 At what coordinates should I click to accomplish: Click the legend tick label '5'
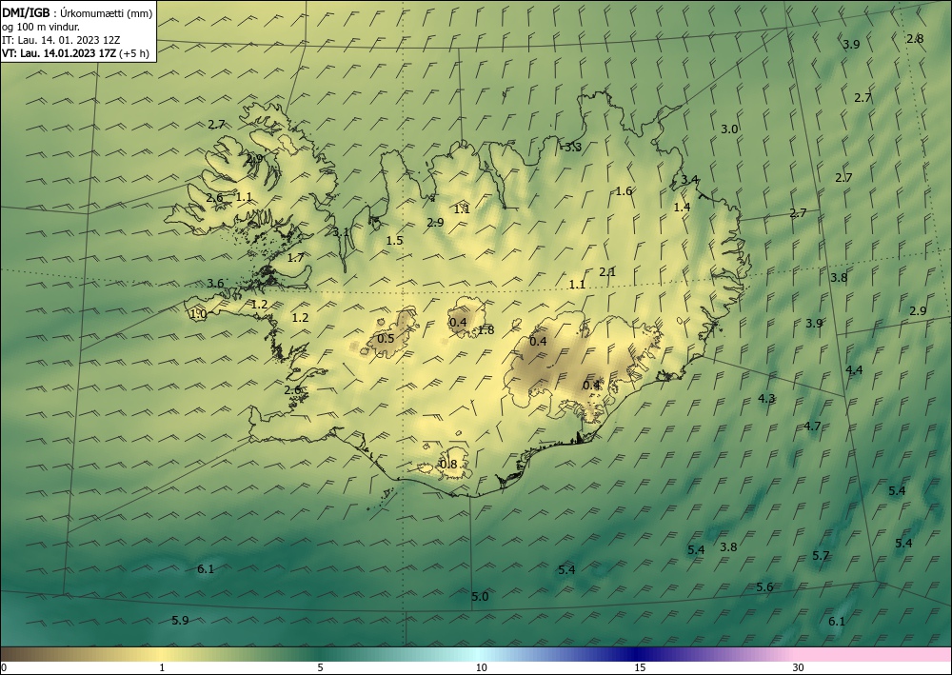[x=320, y=667]
